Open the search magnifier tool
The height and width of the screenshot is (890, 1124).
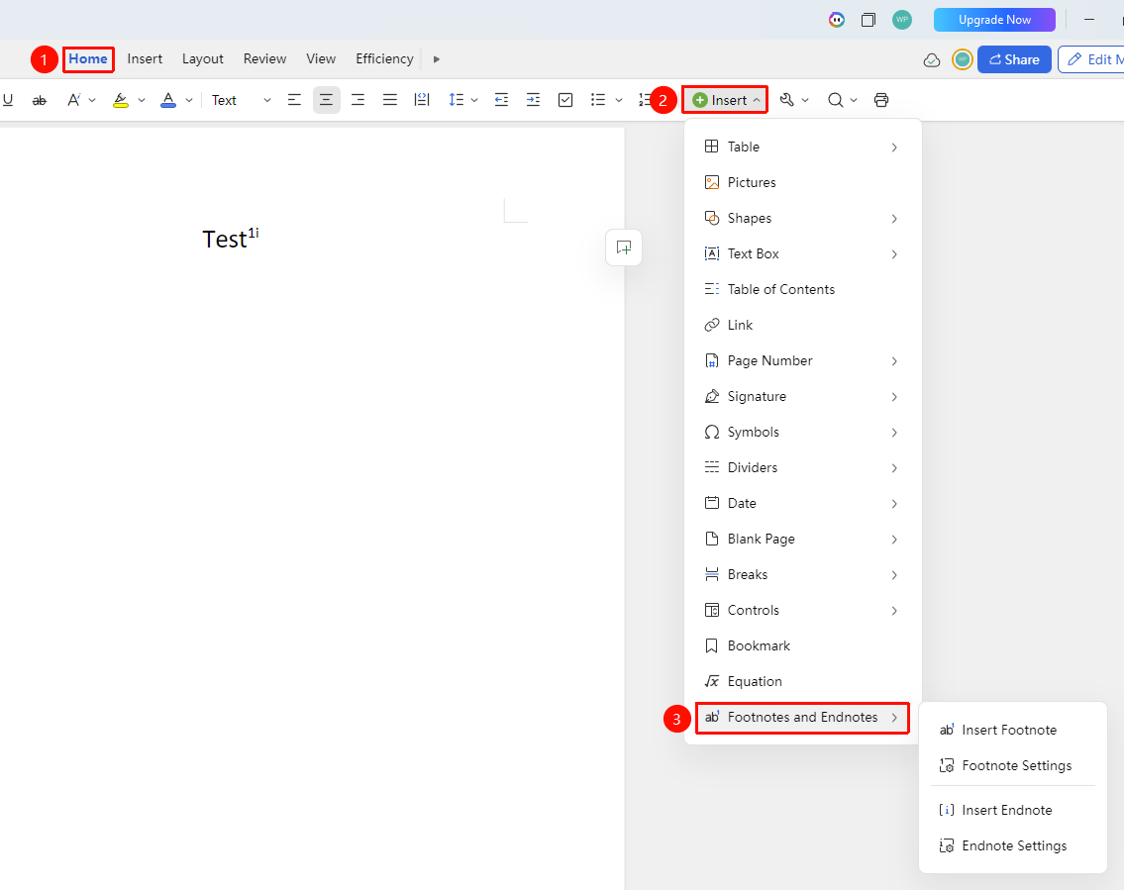click(835, 100)
